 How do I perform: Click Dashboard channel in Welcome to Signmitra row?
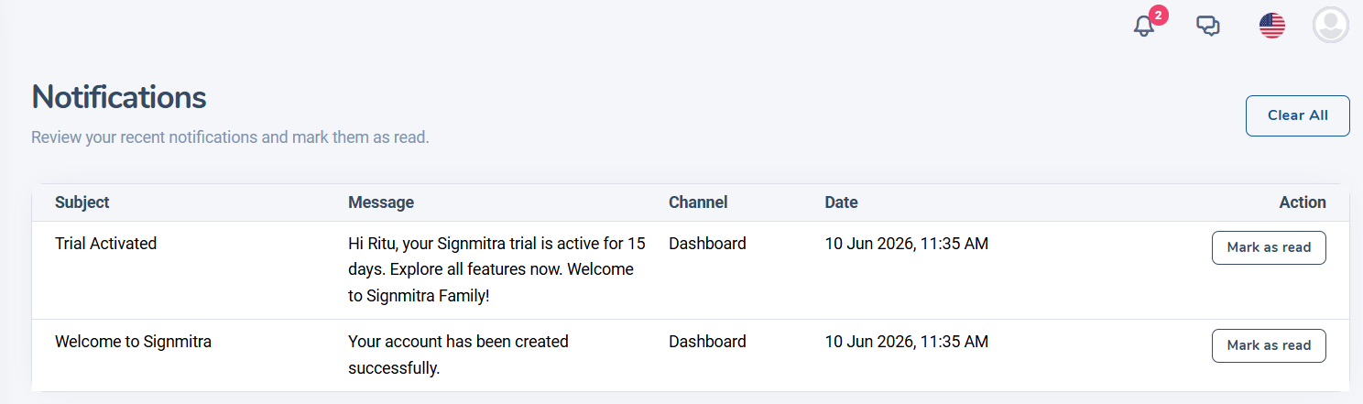pos(707,342)
